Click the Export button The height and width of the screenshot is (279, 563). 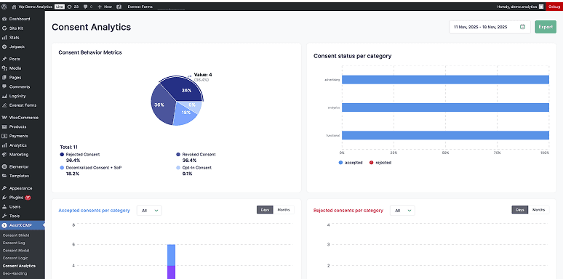[546, 27]
